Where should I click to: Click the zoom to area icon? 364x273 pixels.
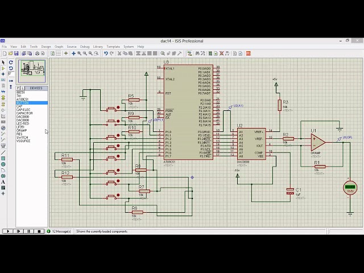[96, 53]
